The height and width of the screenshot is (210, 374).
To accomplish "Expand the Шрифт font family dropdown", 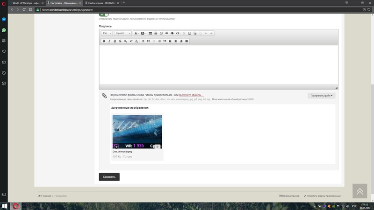I will coord(122,34).
